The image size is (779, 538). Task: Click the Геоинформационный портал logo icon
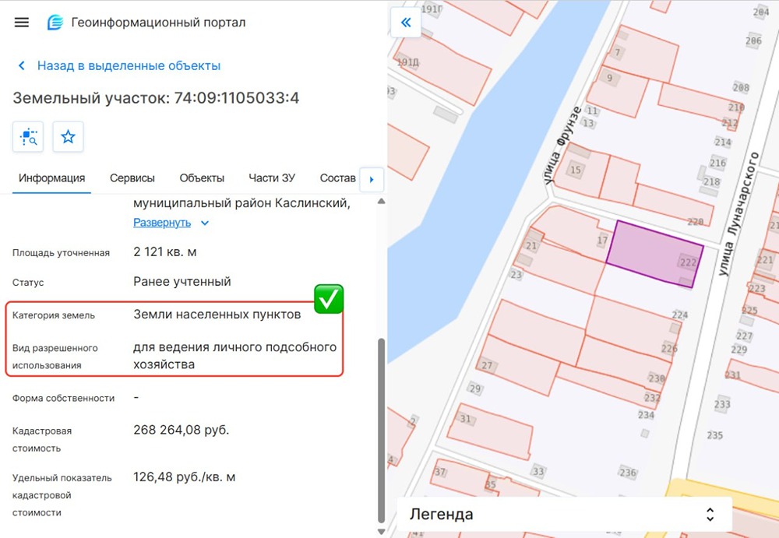[x=53, y=22]
